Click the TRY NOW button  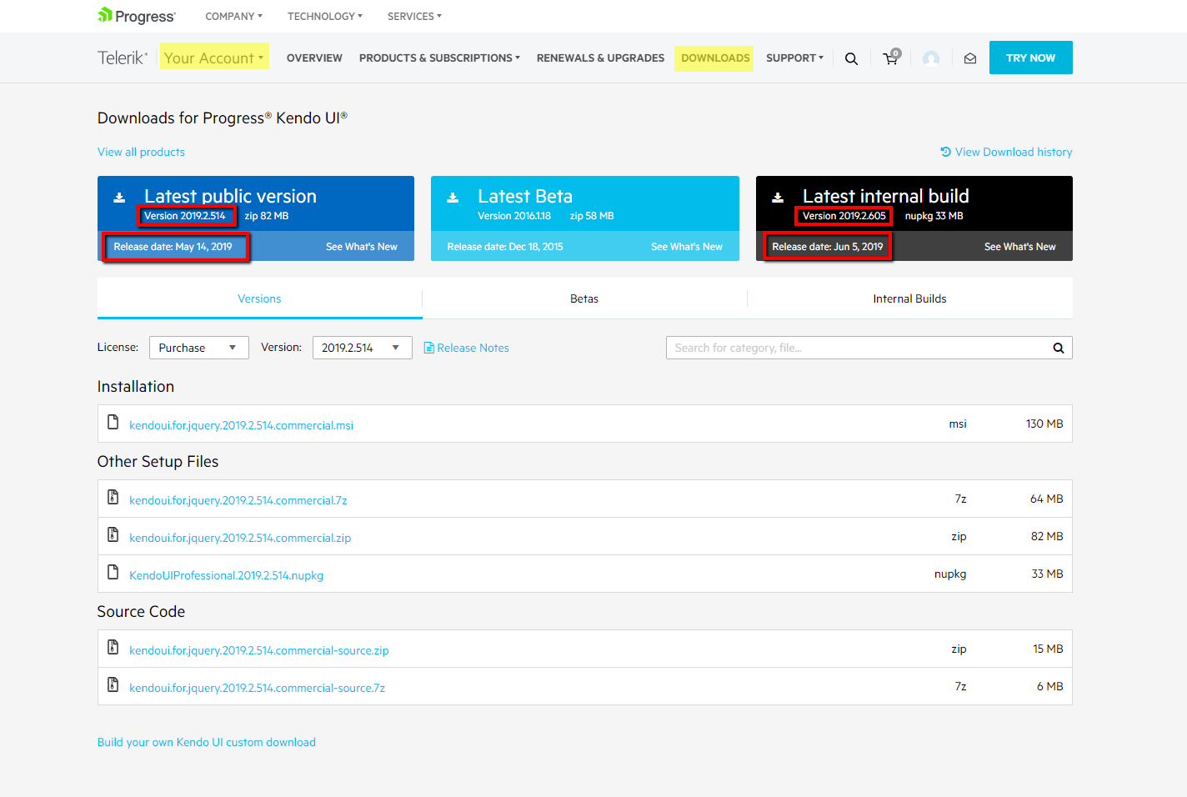[1030, 58]
